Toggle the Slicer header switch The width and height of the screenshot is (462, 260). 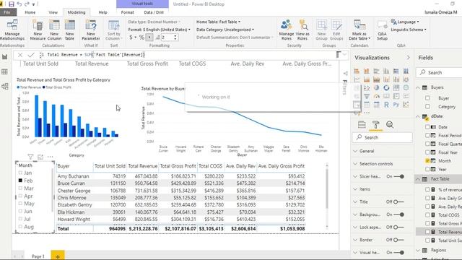pos(399,176)
